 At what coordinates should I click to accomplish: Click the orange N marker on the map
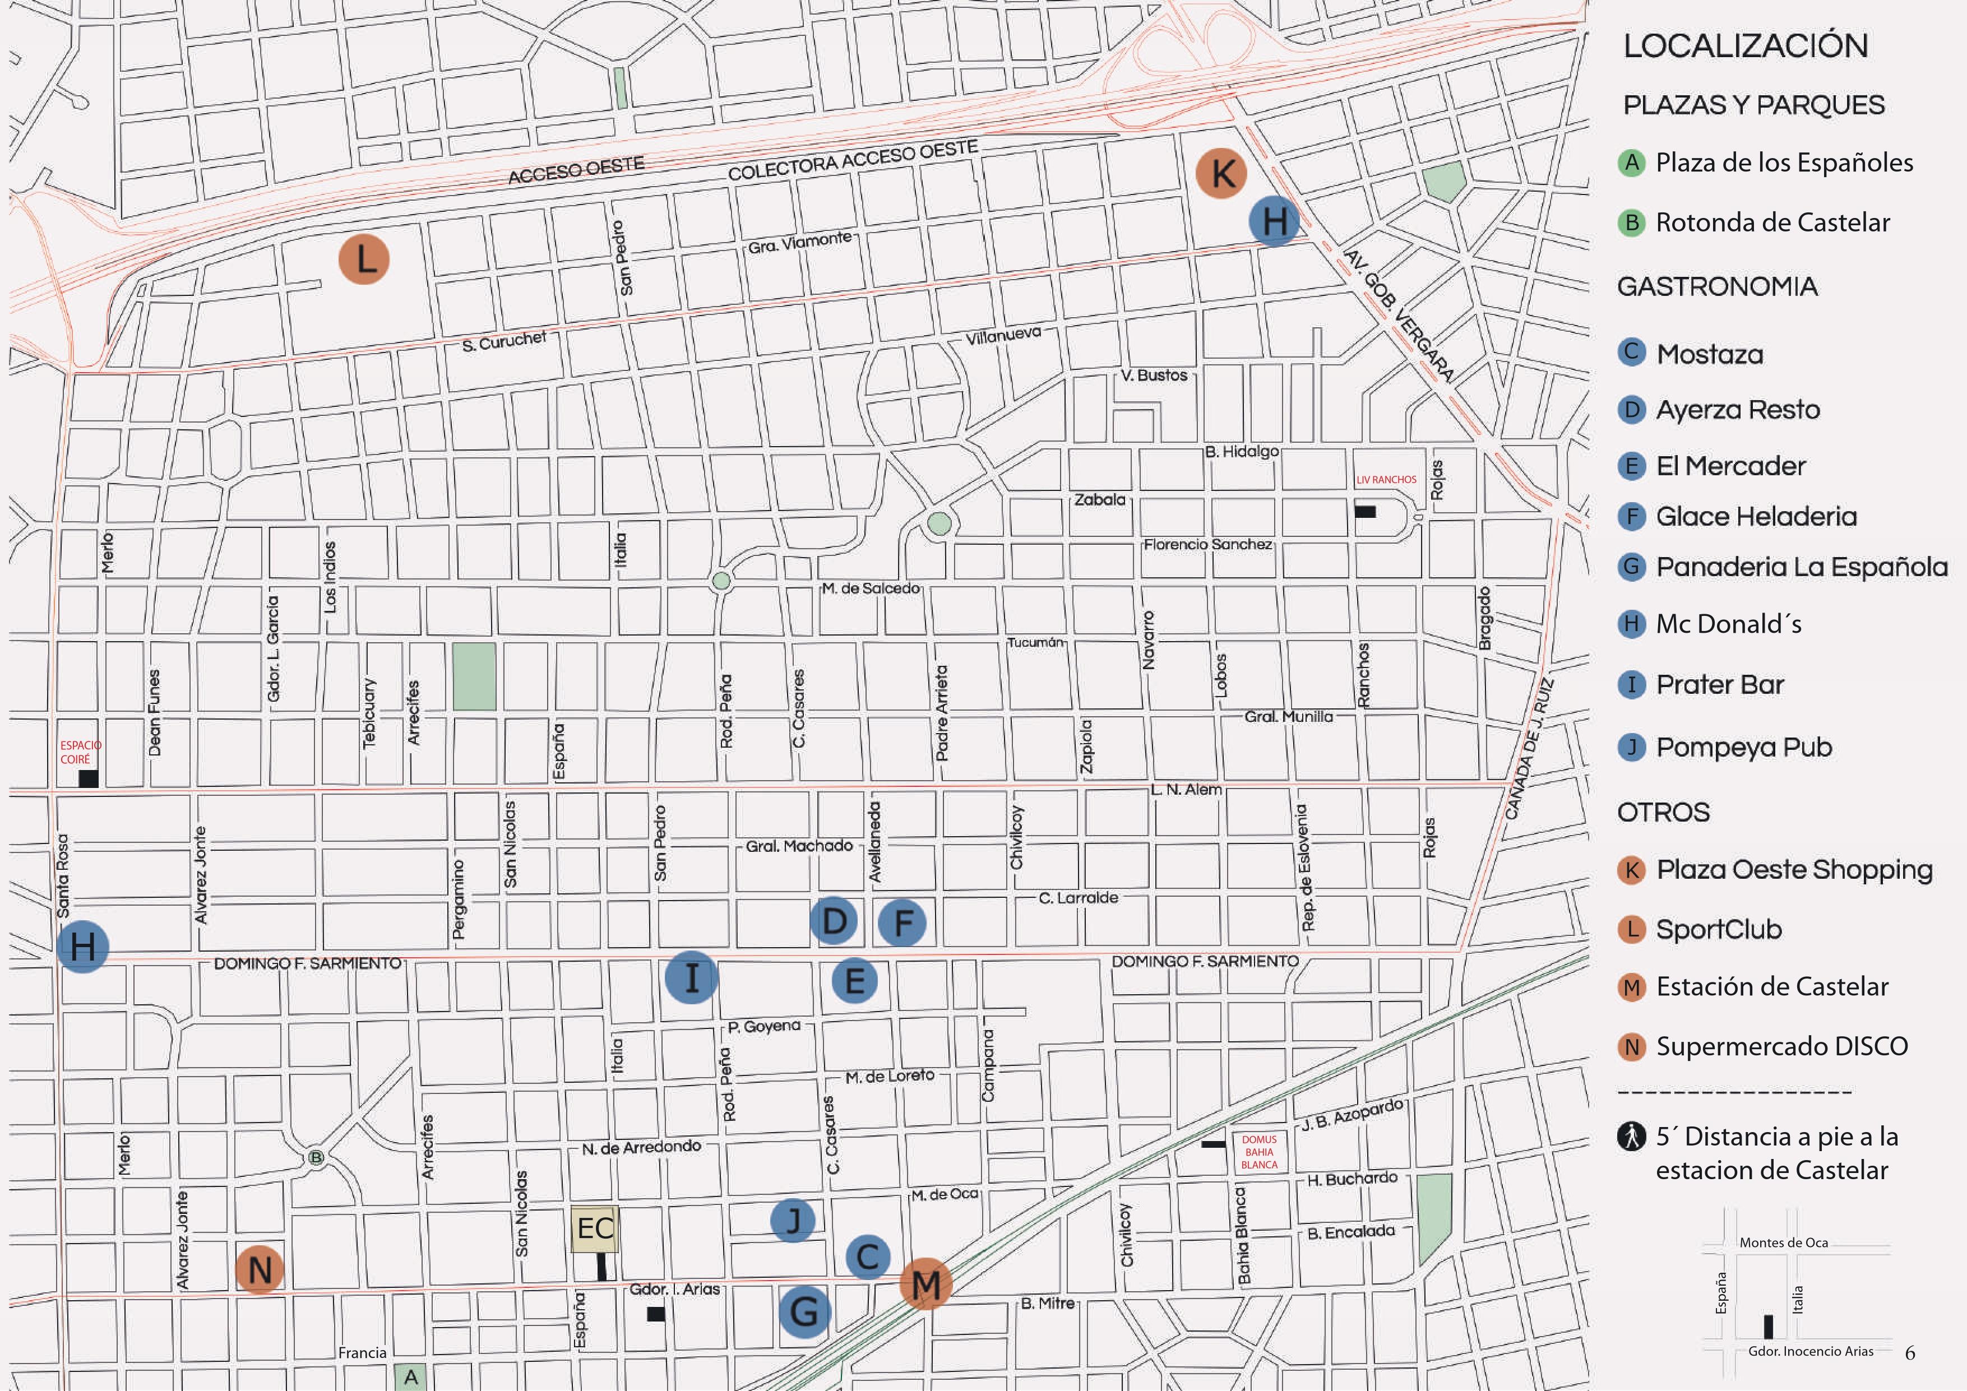point(260,1269)
